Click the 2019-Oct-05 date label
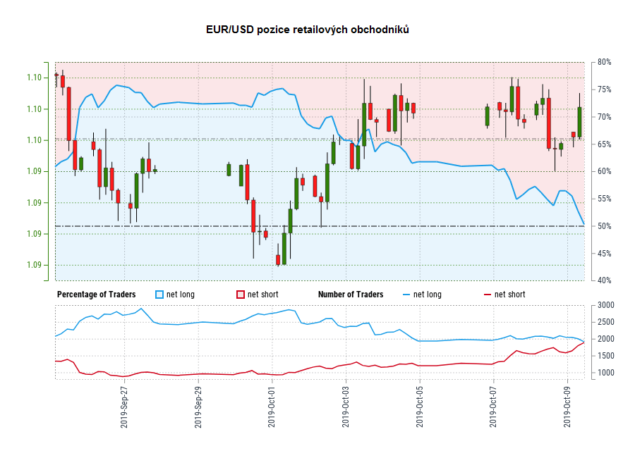 pyautogui.click(x=420, y=407)
